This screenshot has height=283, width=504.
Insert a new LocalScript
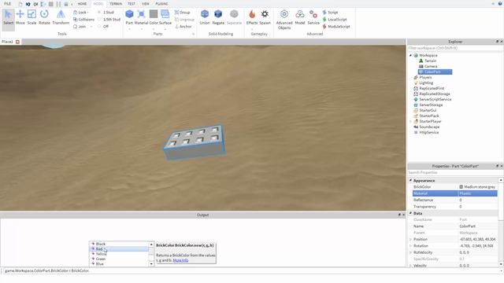point(334,19)
